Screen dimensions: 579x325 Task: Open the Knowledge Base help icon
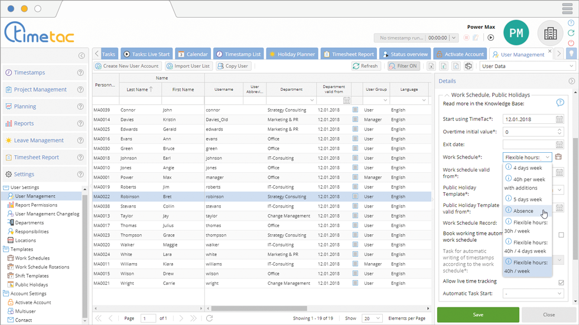tap(560, 103)
